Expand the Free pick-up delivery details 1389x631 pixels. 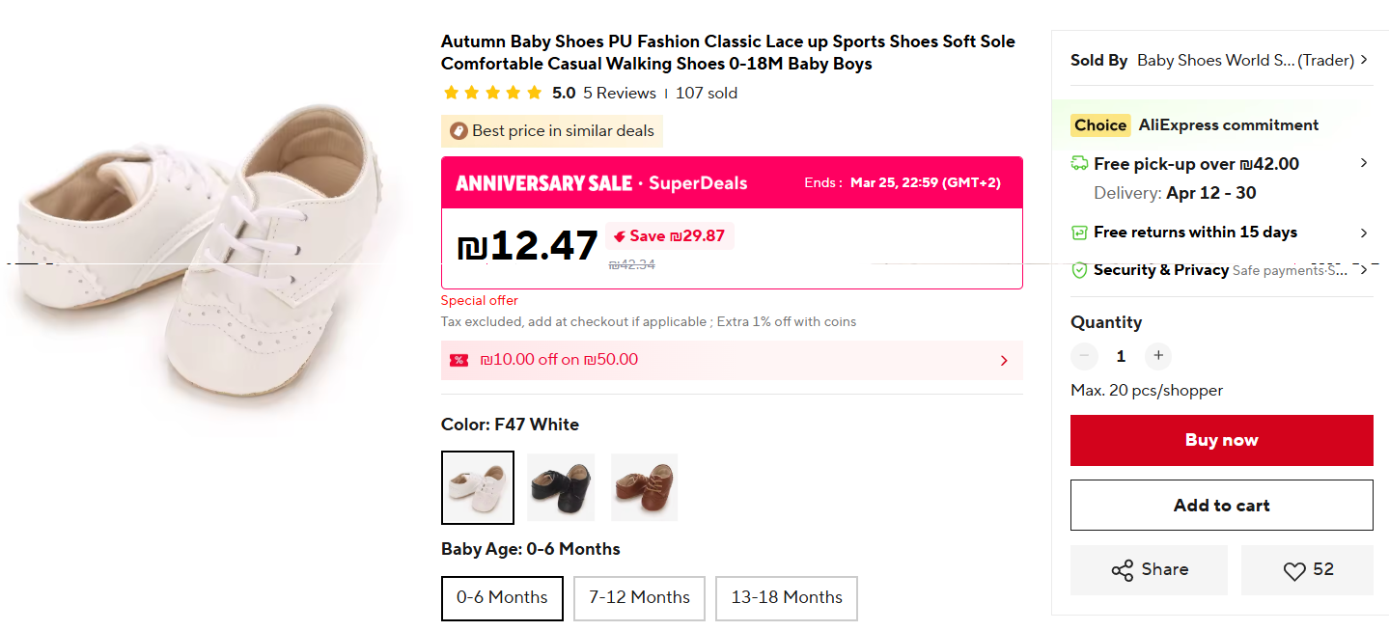(x=1364, y=163)
